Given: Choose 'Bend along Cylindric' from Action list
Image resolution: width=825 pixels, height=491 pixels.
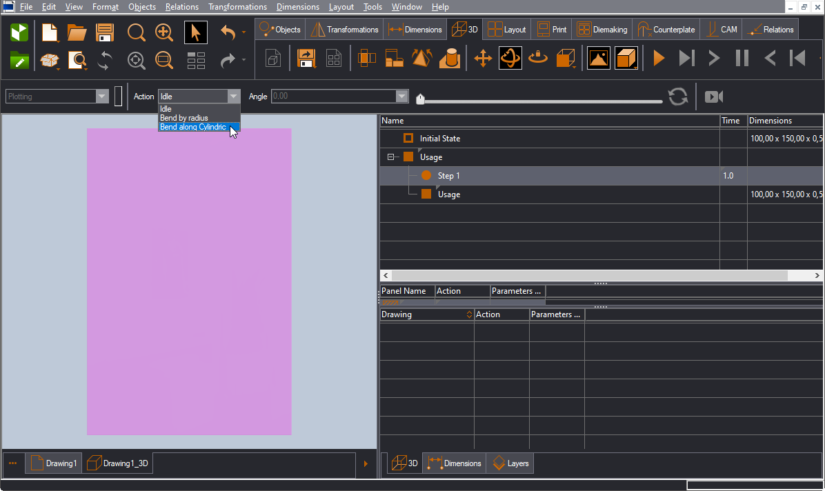Looking at the screenshot, I should tap(193, 127).
